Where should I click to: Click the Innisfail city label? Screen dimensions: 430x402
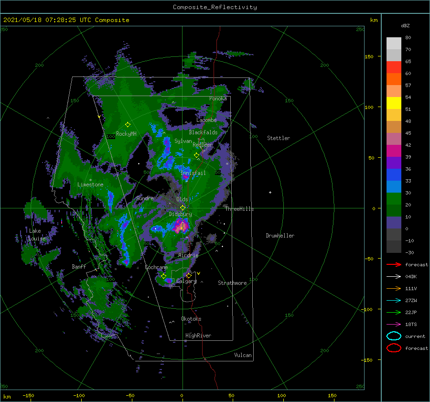193,173
